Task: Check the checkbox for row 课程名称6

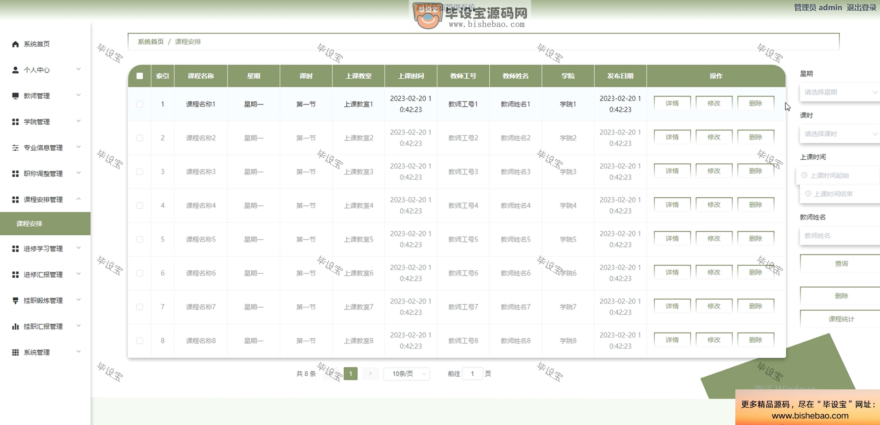Action: 139,273
